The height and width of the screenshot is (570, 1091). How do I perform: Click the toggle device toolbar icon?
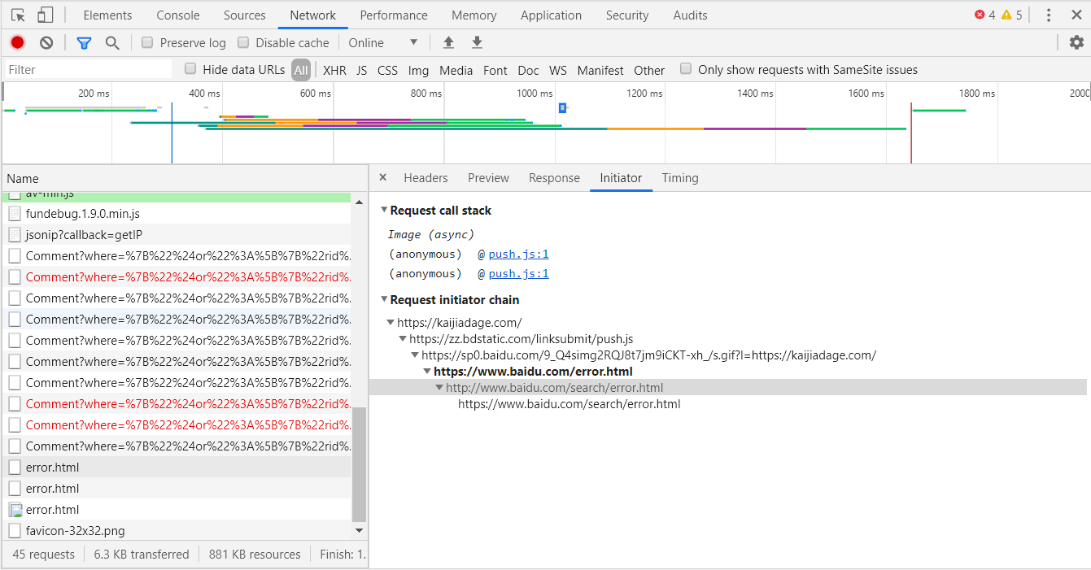[x=45, y=15]
